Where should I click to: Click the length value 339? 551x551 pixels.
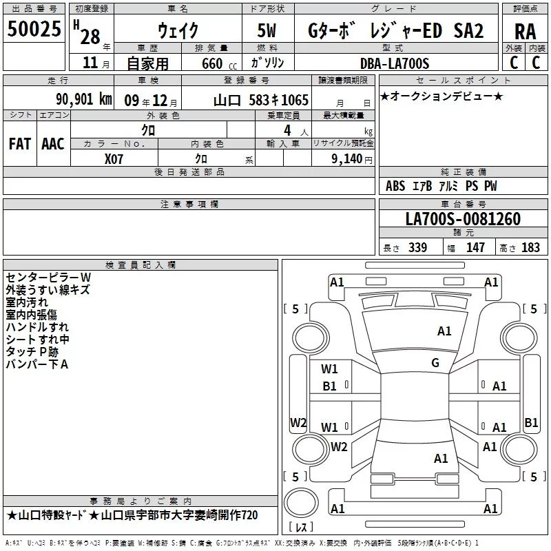(417, 247)
